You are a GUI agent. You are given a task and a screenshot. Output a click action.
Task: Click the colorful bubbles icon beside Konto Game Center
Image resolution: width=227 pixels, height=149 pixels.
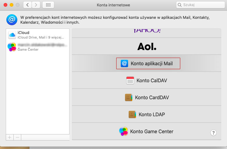tap(124, 131)
